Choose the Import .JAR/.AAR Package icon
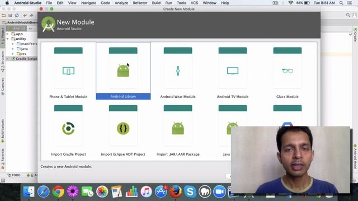The image size is (358, 201). click(x=178, y=128)
